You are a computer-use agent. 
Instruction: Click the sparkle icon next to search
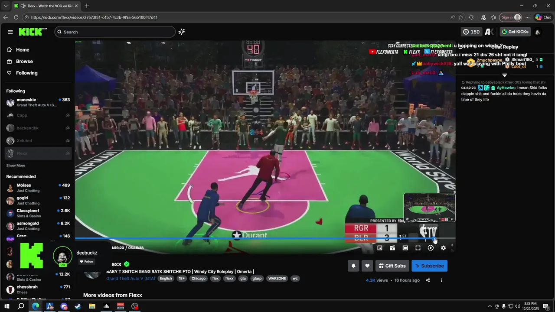pyautogui.click(x=182, y=32)
